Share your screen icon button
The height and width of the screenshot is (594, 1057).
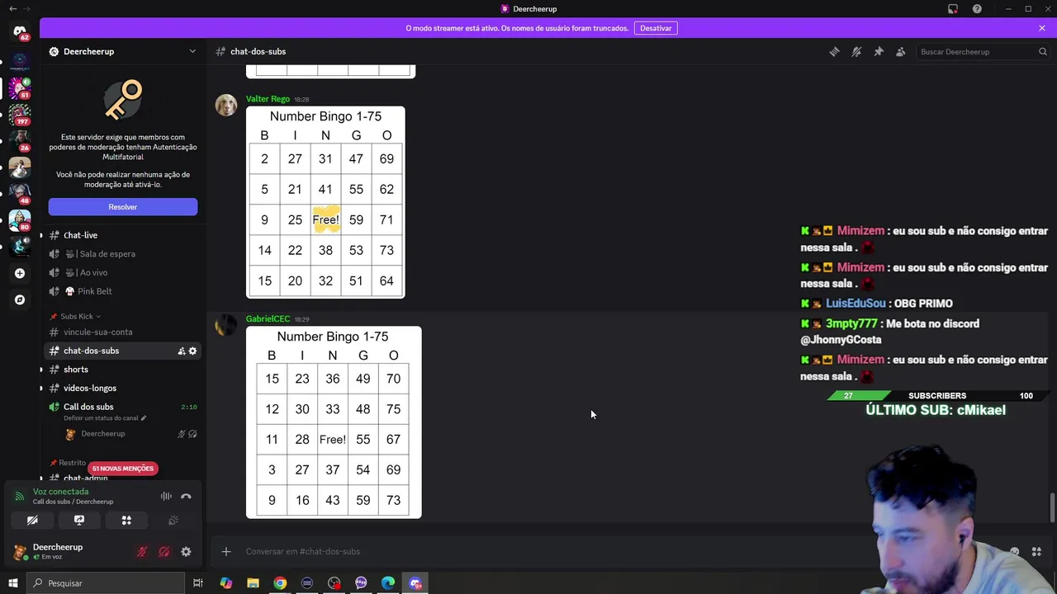coord(79,521)
